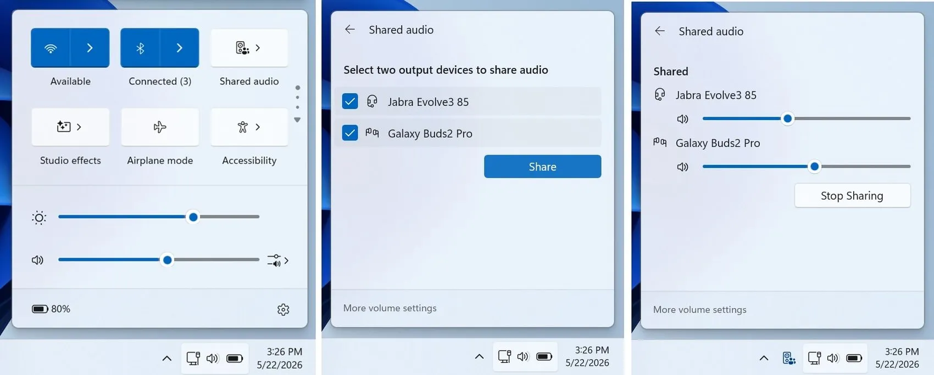Image resolution: width=934 pixels, height=375 pixels.
Task: Uncheck the Jabra Evolve3 85 checkbox
Action: point(350,101)
